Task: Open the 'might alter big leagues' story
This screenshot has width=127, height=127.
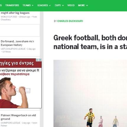Action: click(15, 13)
